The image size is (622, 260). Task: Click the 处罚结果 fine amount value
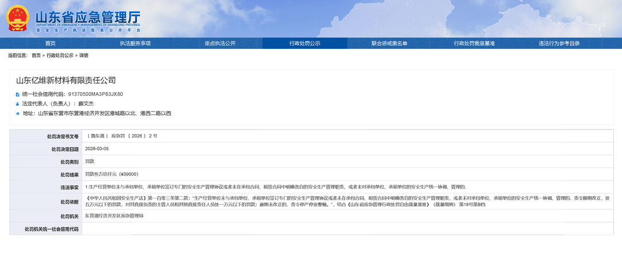(x=112, y=174)
